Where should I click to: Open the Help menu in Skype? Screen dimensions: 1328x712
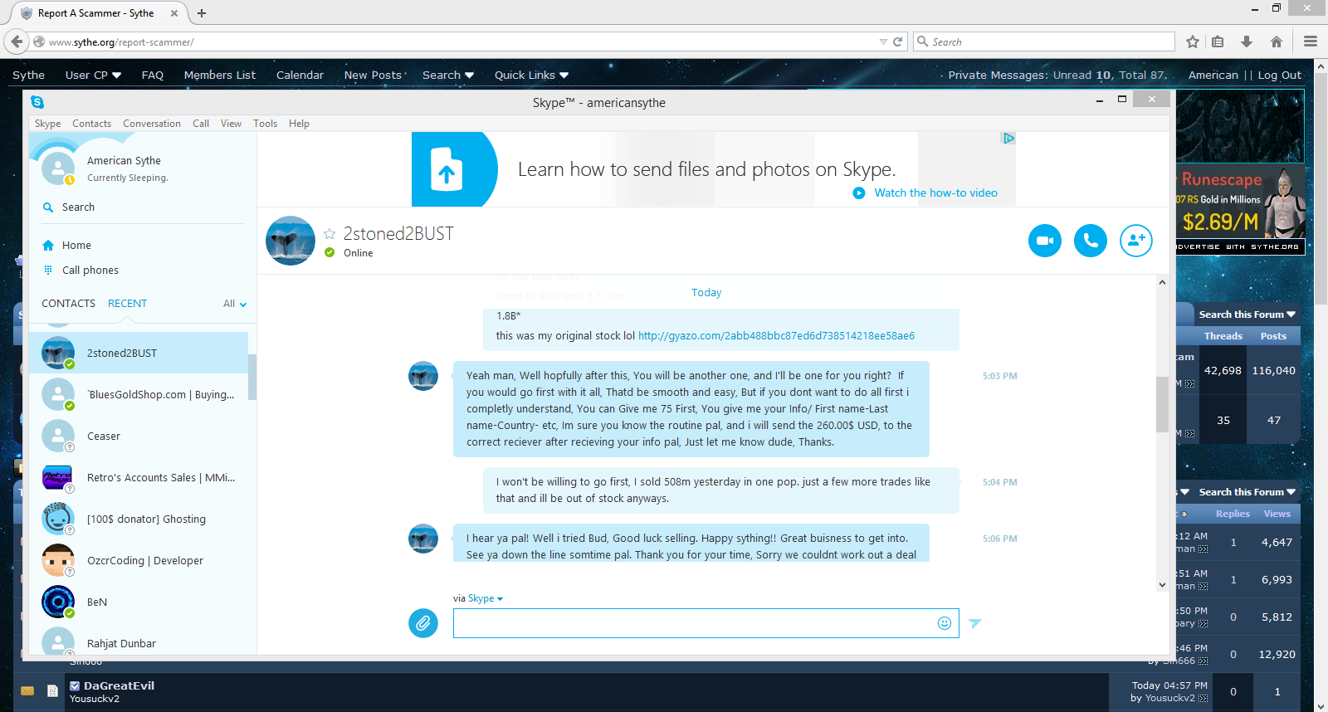(299, 124)
